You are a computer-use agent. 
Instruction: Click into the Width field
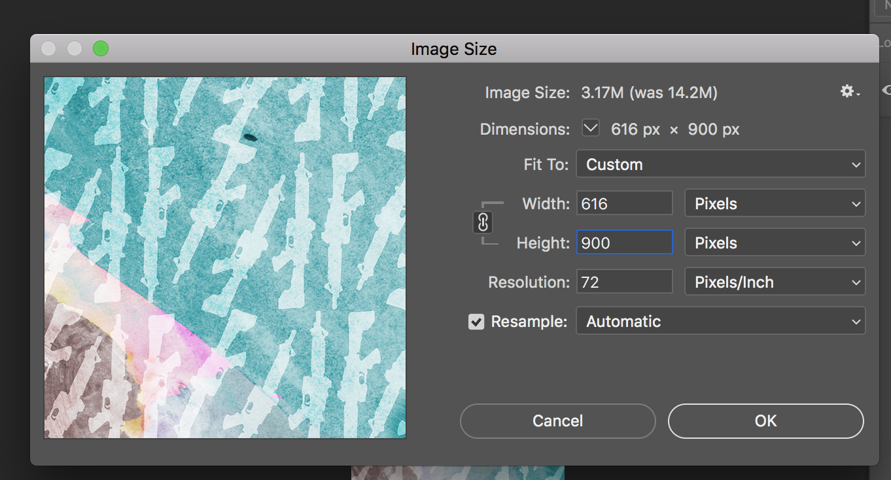624,203
